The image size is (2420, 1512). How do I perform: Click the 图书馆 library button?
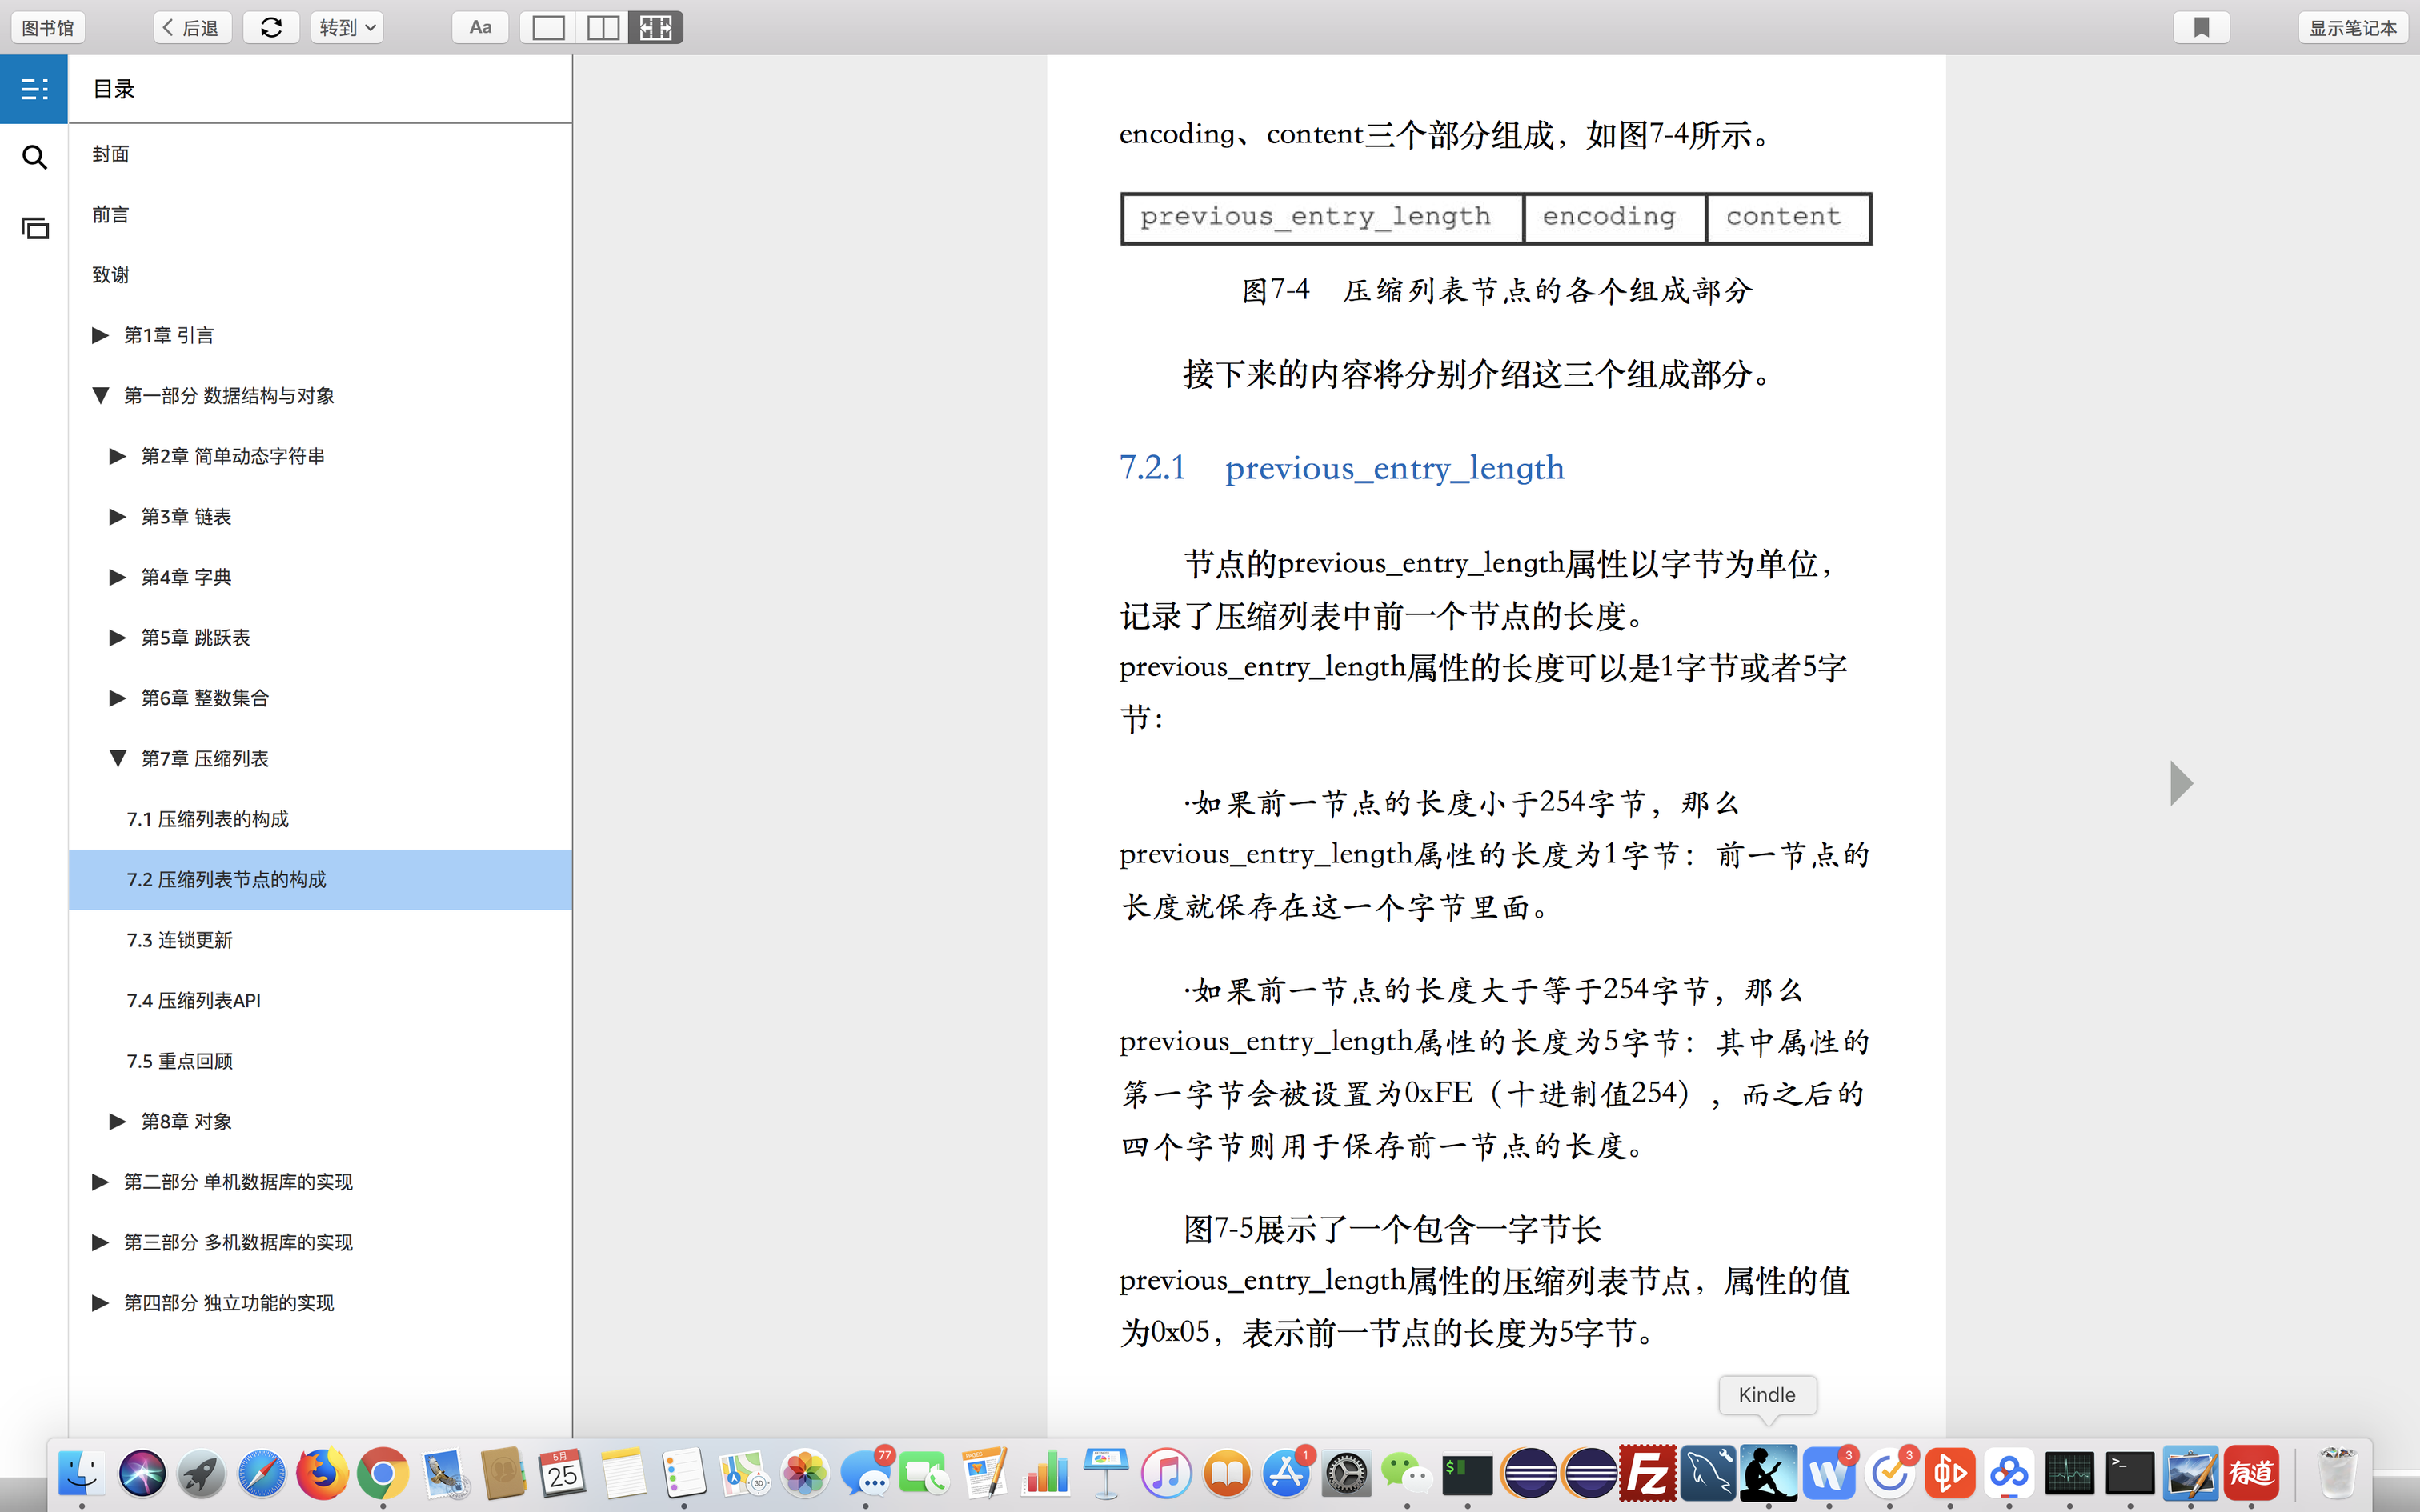tap(48, 27)
